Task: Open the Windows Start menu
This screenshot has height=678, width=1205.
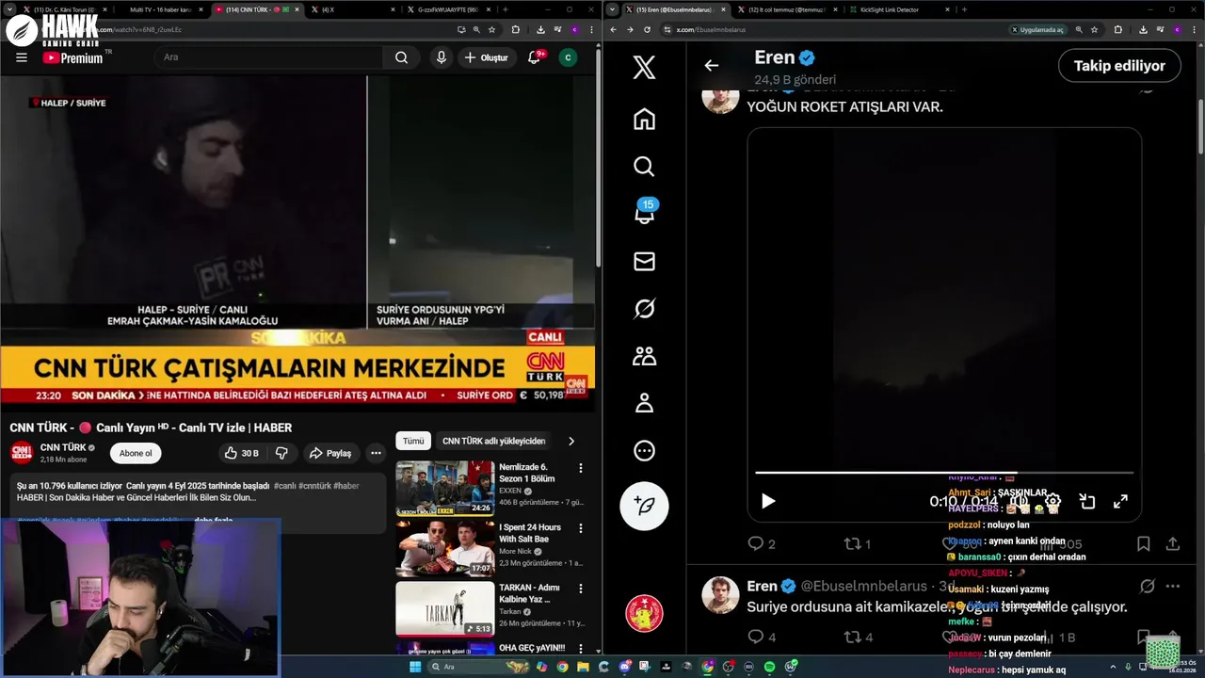Action: (x=415, y=667)
